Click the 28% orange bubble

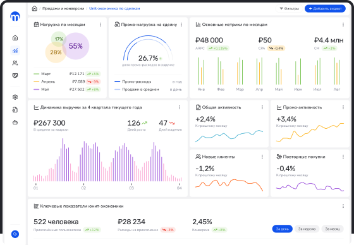56,52
